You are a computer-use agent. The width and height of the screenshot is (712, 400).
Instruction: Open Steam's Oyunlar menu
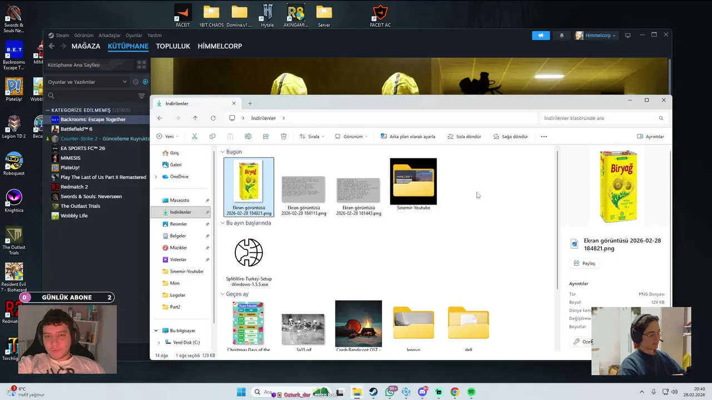[x=134, y=35]
